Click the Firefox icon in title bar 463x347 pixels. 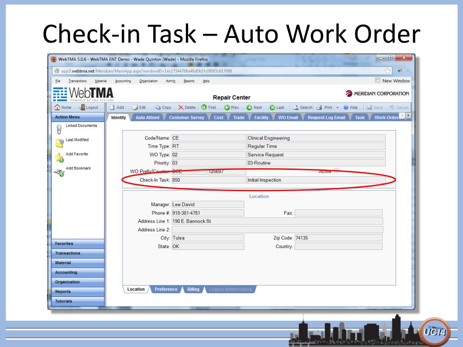click(54, 59)
